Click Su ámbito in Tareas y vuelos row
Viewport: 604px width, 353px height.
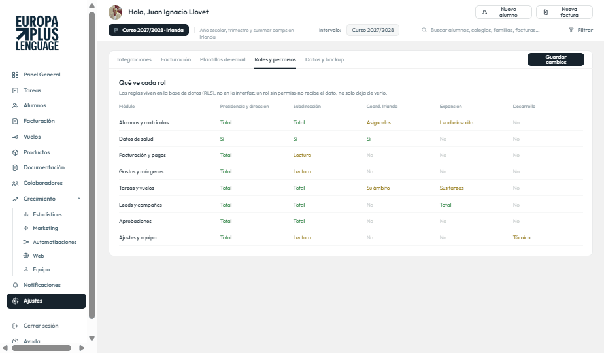(x=378, y=188)
